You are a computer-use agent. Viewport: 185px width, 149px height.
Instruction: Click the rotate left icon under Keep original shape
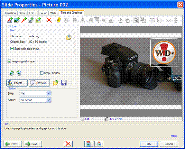click(12, 73)
